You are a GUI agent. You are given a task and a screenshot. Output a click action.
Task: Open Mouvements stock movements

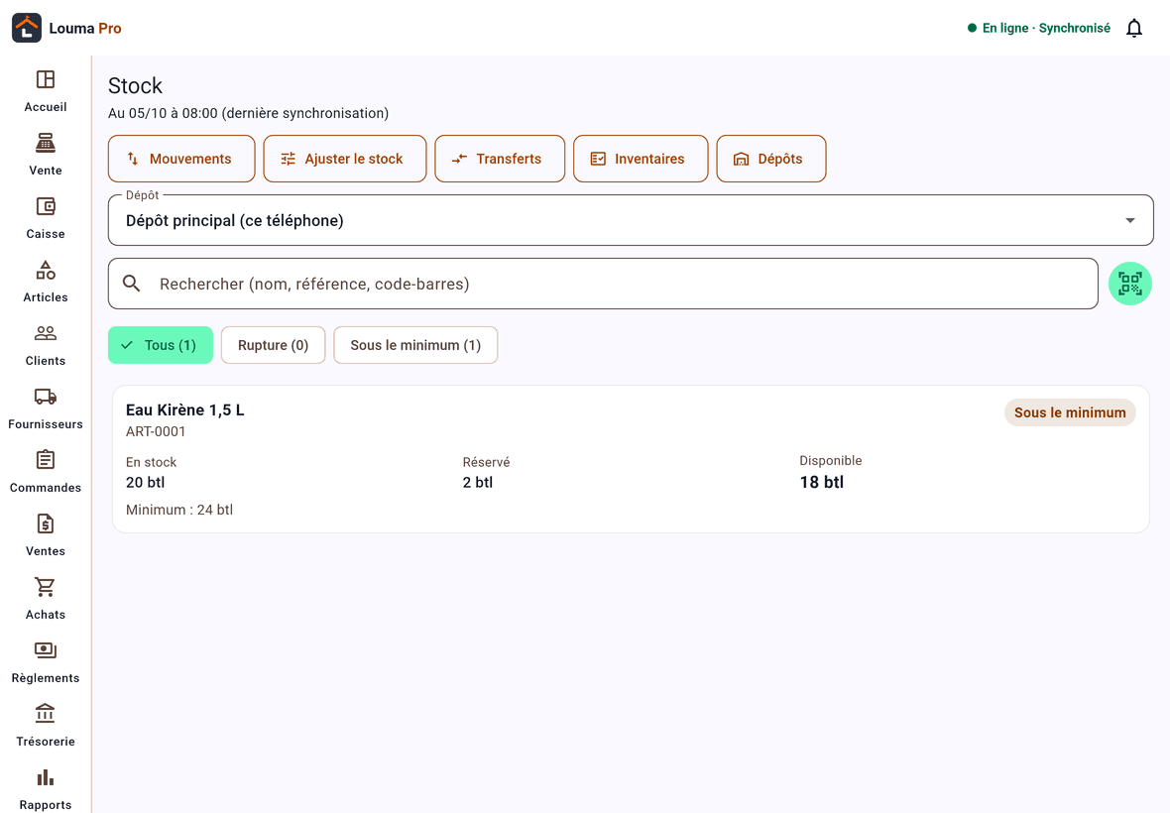181,159
